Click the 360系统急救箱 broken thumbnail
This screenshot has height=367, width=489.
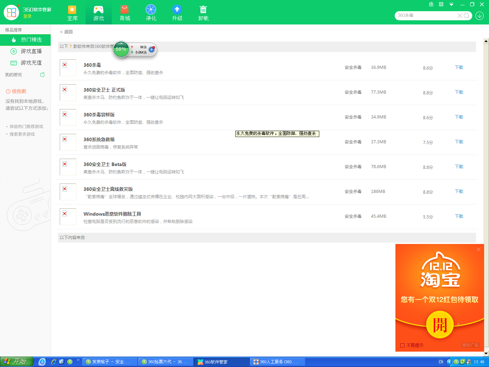pyautogui.click(x=68, y=142)
